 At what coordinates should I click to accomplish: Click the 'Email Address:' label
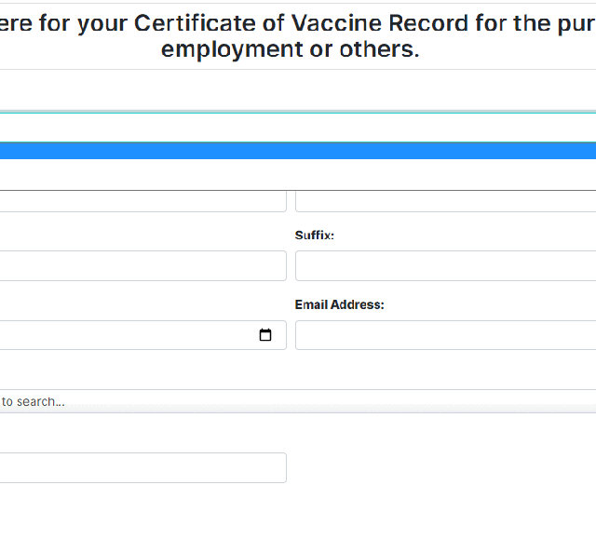pyautogui.click(x=339, y=304)
